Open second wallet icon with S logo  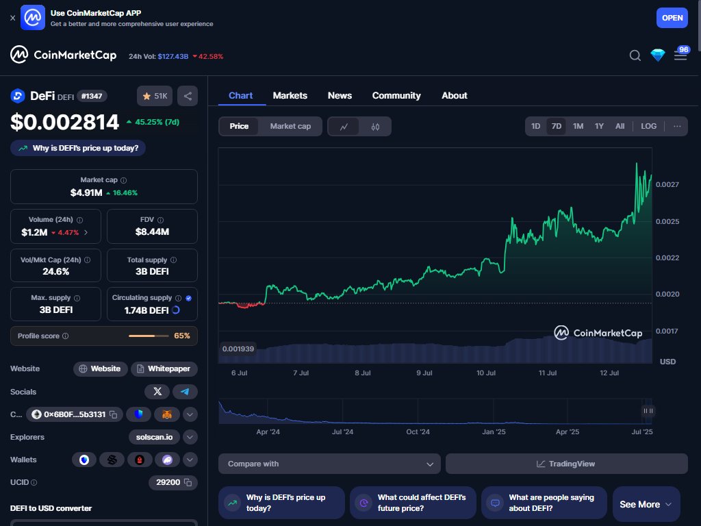[112, 460]
